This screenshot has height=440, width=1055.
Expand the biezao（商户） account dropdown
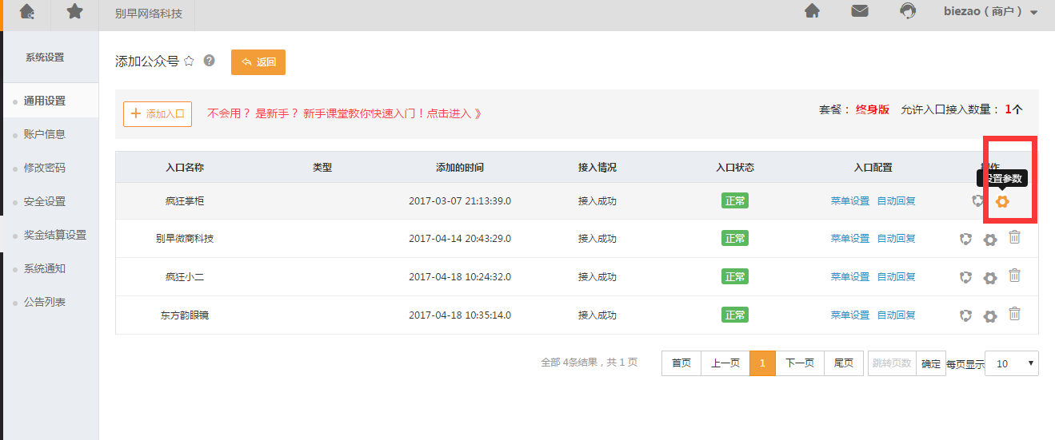(x=990, y=12)
